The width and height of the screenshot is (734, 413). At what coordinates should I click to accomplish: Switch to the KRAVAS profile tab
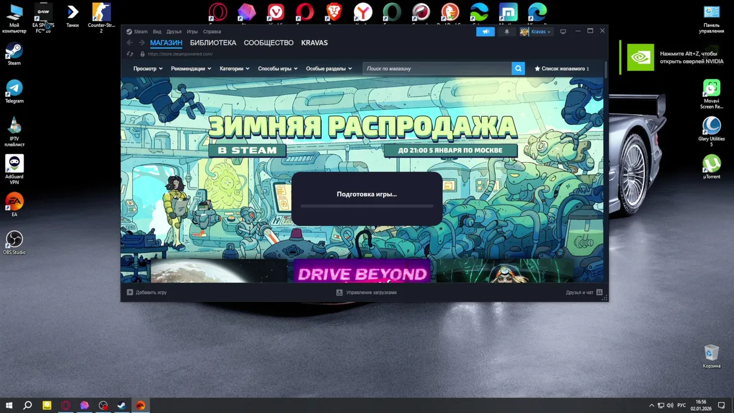[314, 43]
